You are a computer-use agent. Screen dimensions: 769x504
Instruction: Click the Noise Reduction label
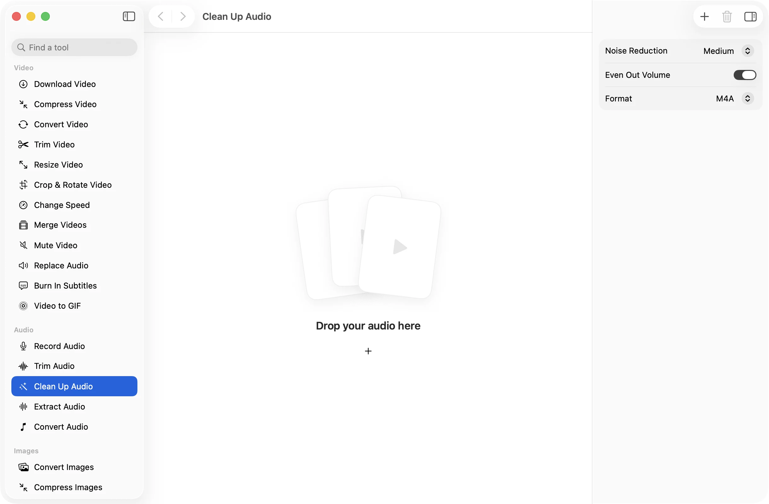click(x=636, y=51)
